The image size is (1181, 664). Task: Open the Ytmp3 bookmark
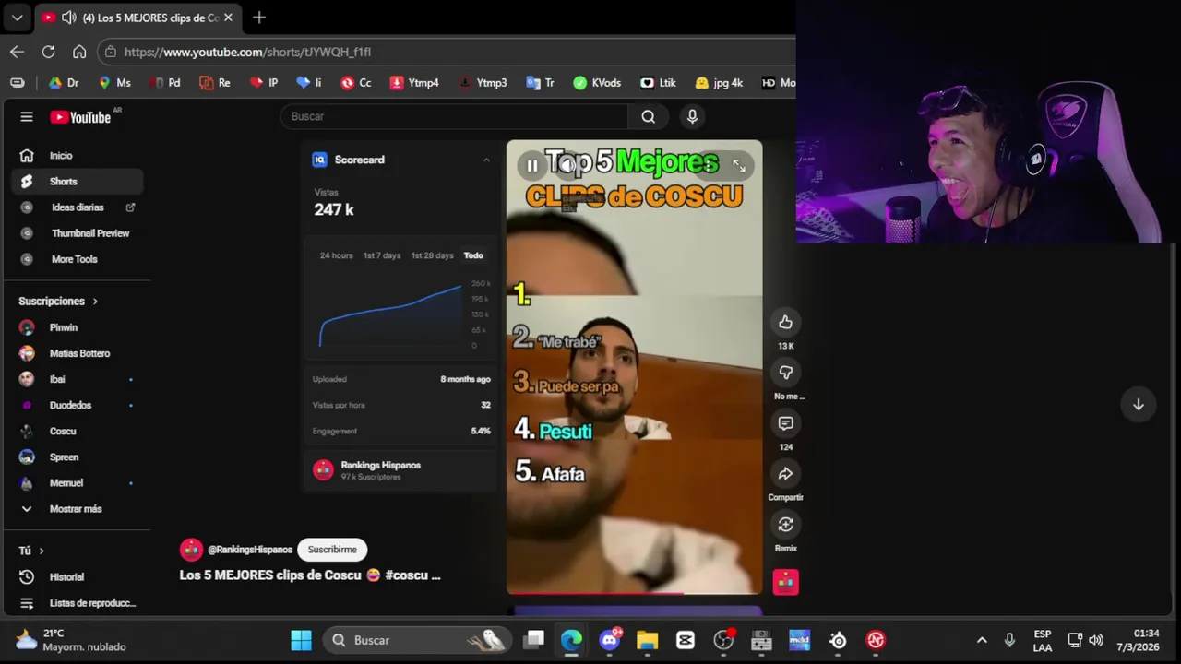point(483,83)
